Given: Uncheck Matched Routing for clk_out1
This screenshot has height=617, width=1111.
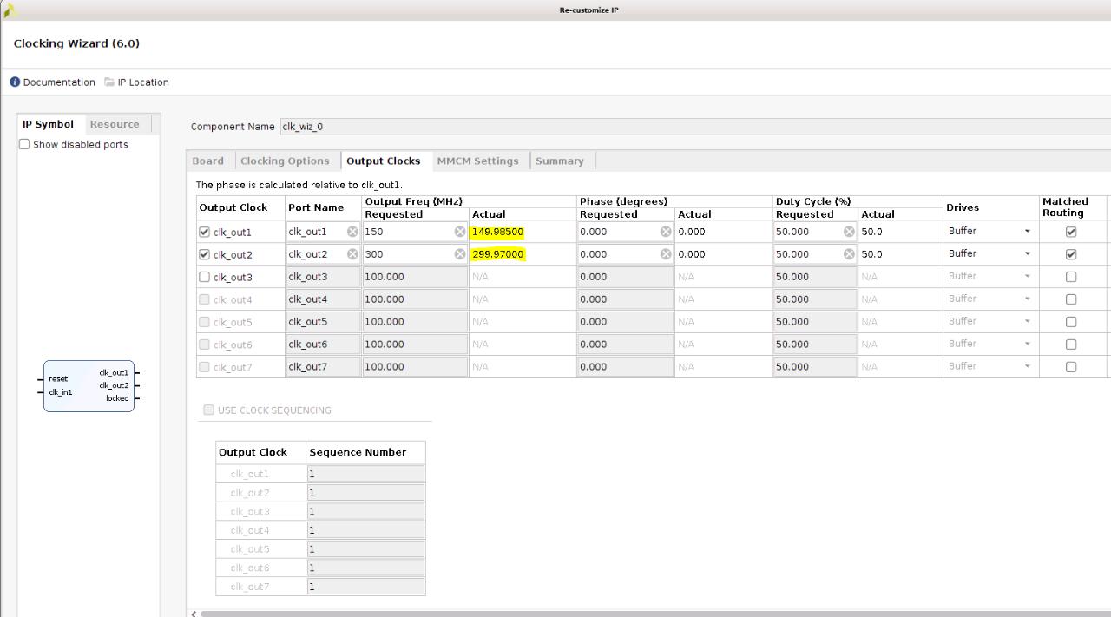Looking at the screenshot, I should pyautogui.click(x=1070, y=232).
